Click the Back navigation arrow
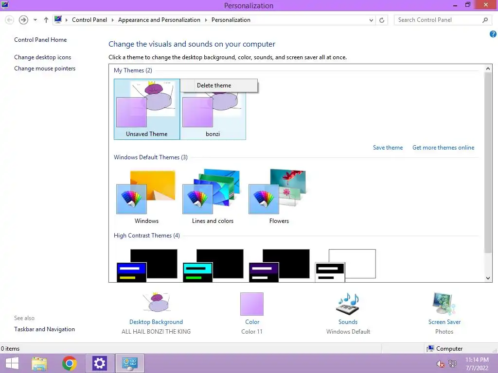498x373 pixels. 10,20
